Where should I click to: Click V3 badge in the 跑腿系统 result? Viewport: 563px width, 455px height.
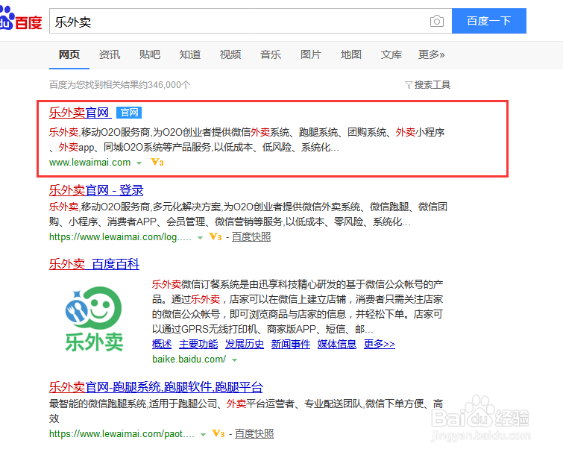point(218,434)
